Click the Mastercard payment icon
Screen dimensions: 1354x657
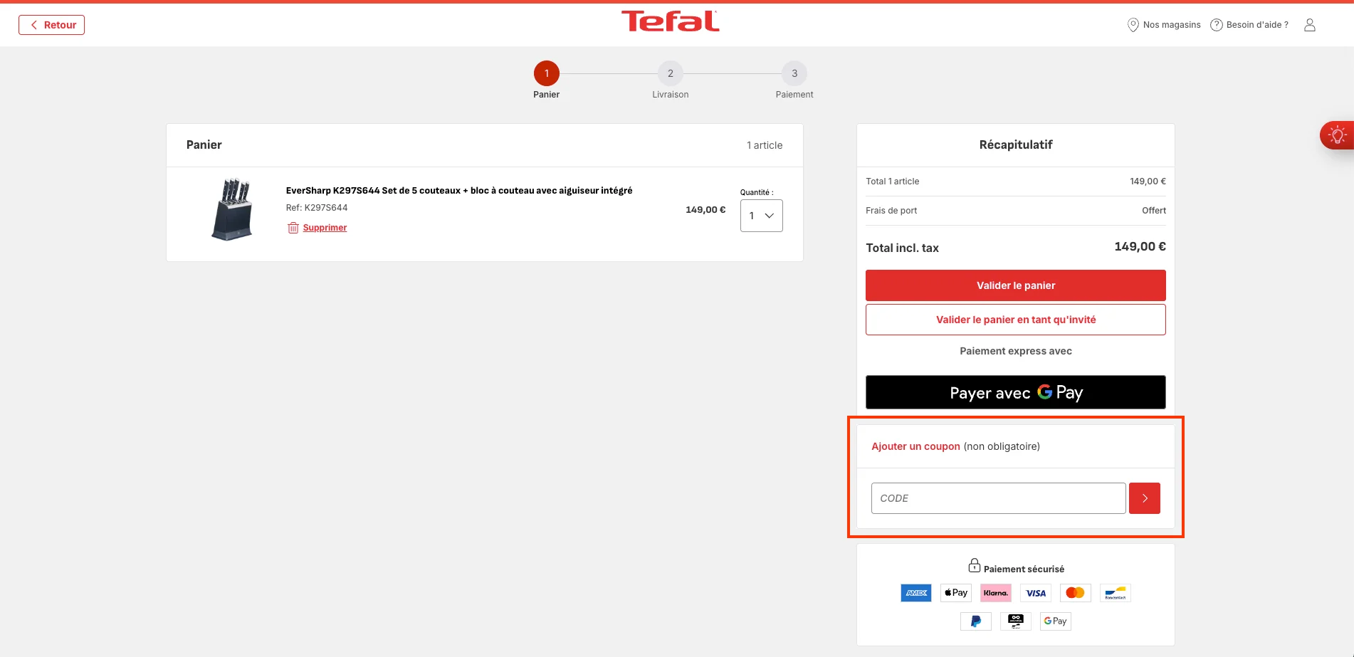[x=1075, y=593]
